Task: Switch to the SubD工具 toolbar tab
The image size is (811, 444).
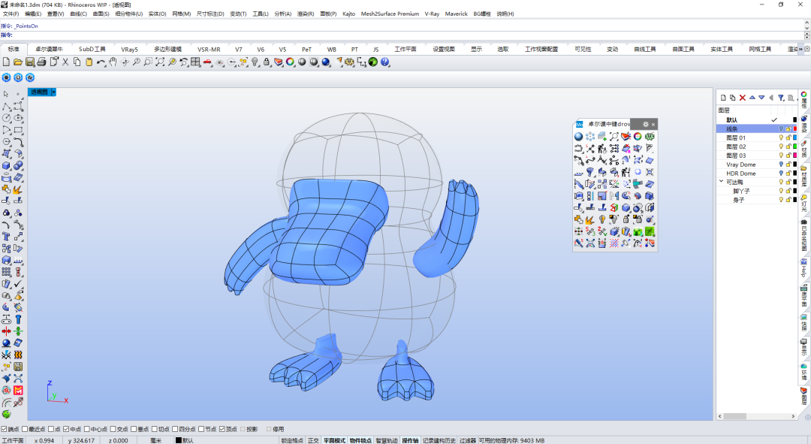Action: coord(92,49)
